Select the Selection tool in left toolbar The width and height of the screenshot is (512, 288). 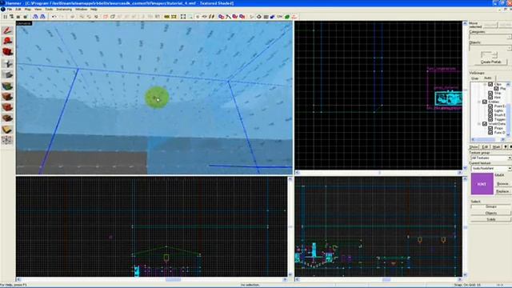pos(7,30)
